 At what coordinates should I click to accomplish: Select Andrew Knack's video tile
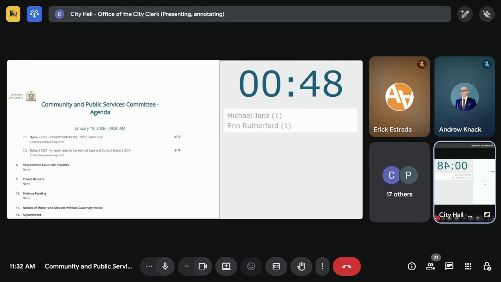465,97
